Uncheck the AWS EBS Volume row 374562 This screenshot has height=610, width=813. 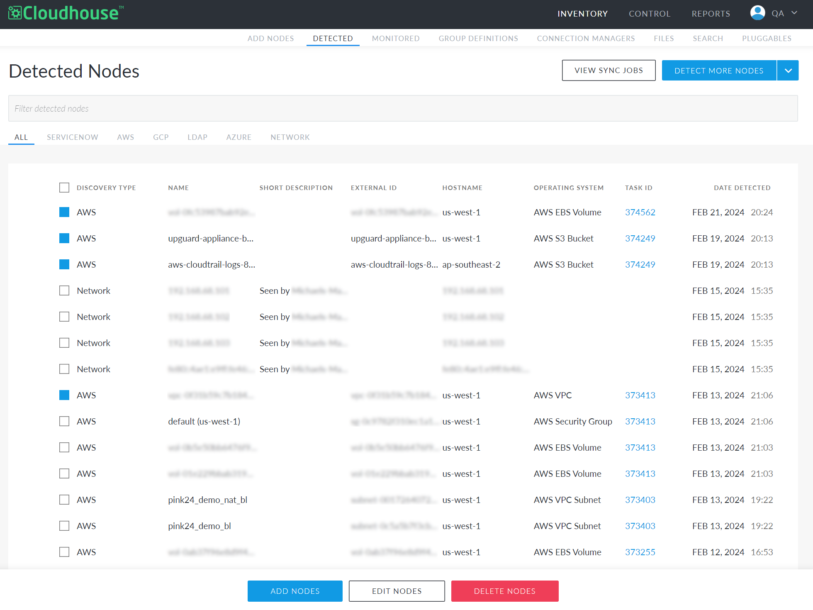(64, 212)
